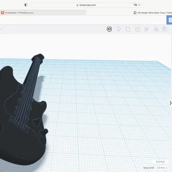The image size is (172, 172).
Task: Open the Snap Grid 1.0 mm dropdown
Action: [x=162, y=168]
